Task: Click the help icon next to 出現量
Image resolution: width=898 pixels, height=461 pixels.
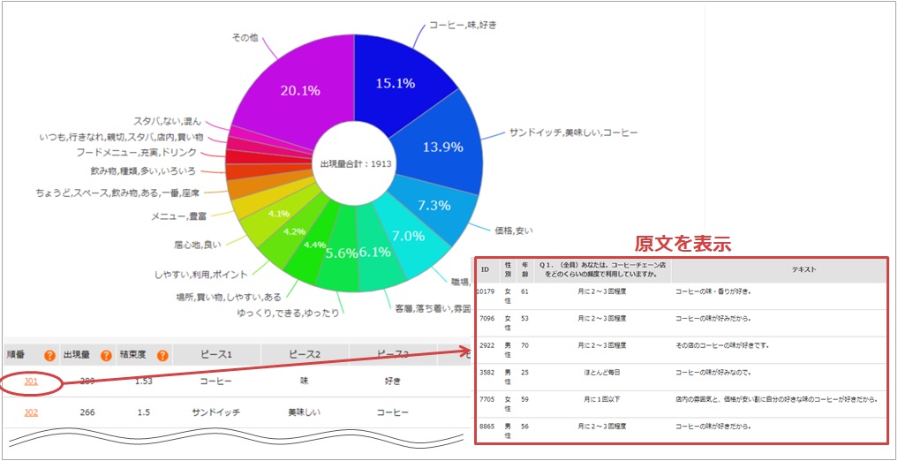Action: tap(106, 356)
